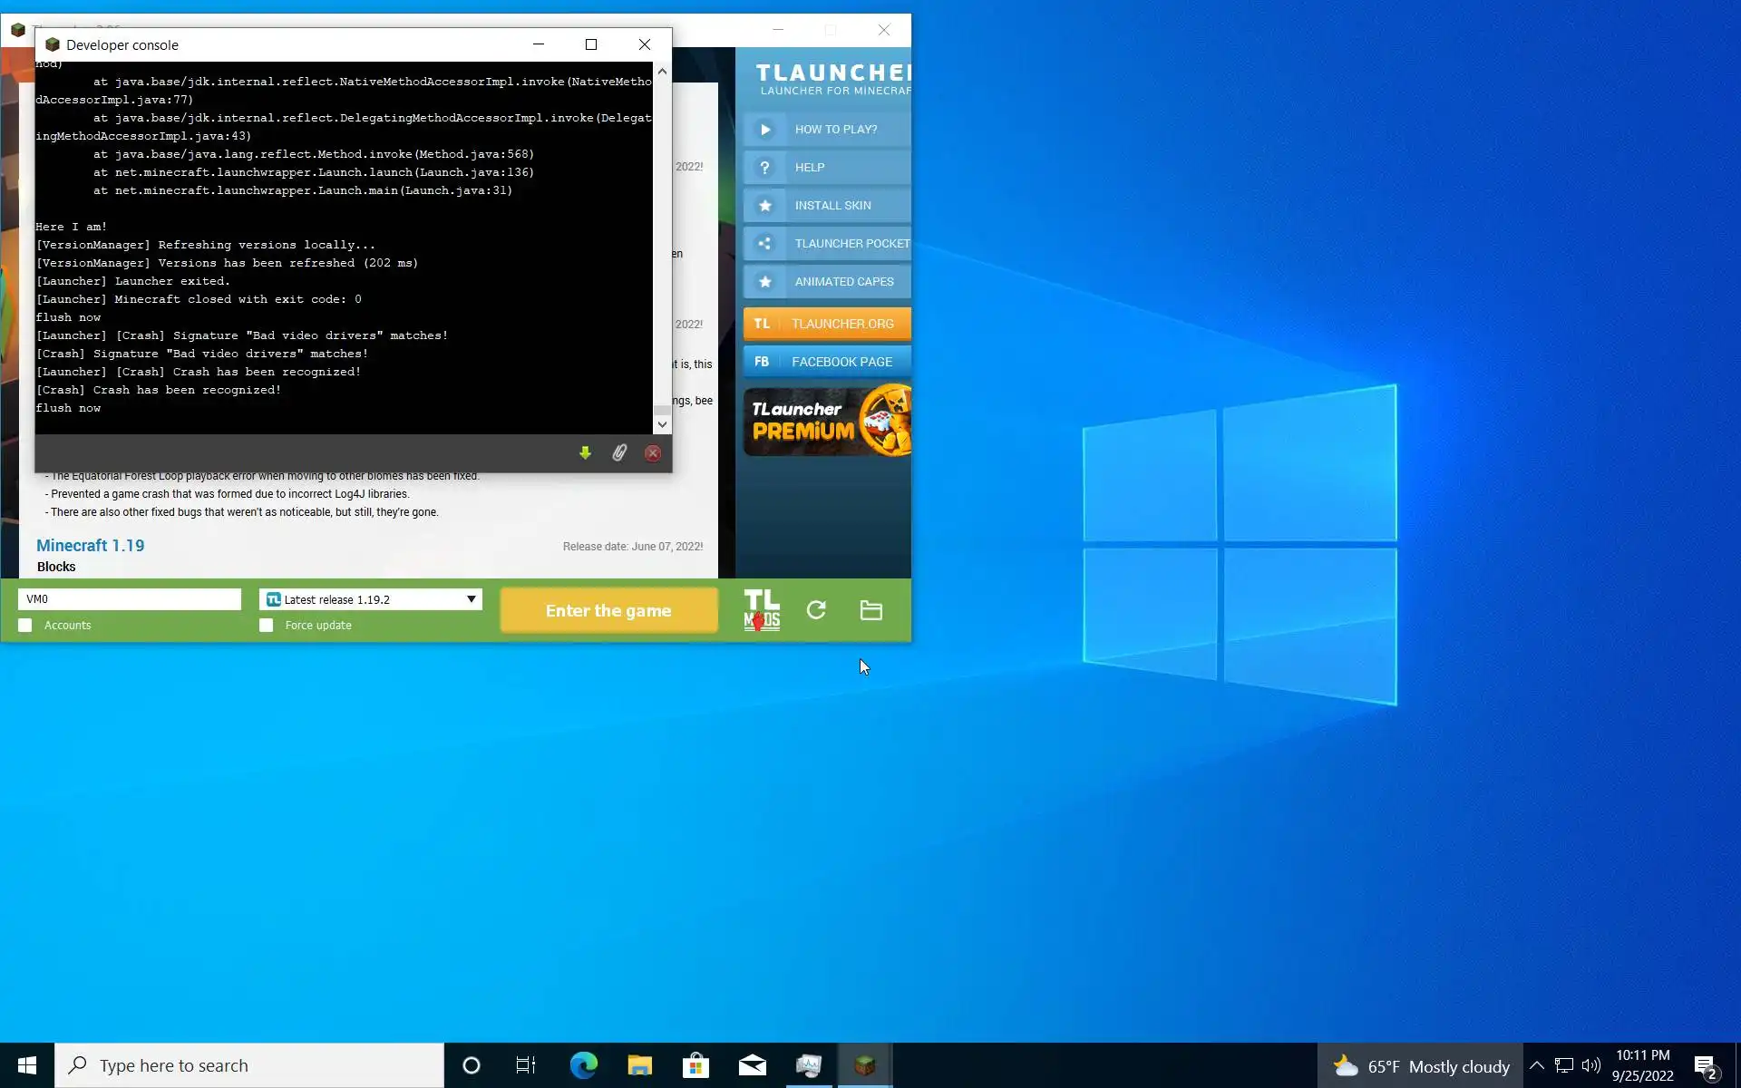The width and height of the screenshot is (1741, 1088).
Task: Open the Facebook Page link
Action: [827, 362]
